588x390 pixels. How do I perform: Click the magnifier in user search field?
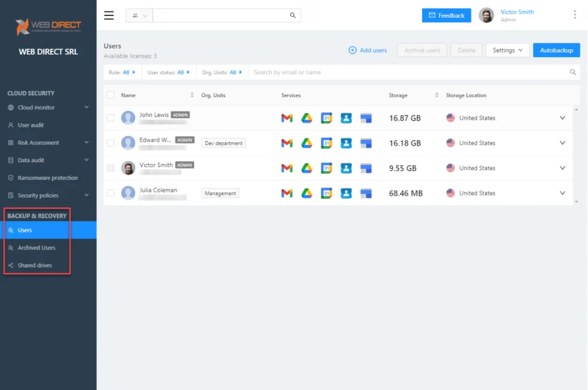click(x=573, y=72)
